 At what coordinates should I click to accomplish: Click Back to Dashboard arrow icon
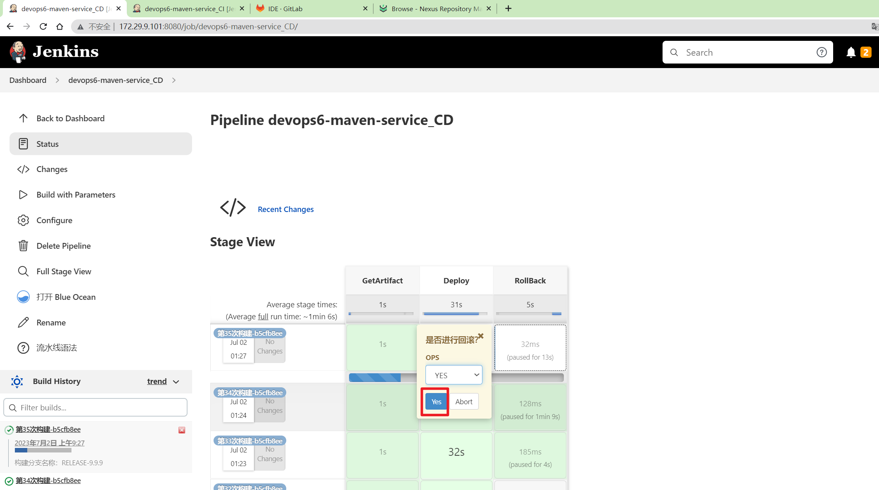(x=23, y=118)
